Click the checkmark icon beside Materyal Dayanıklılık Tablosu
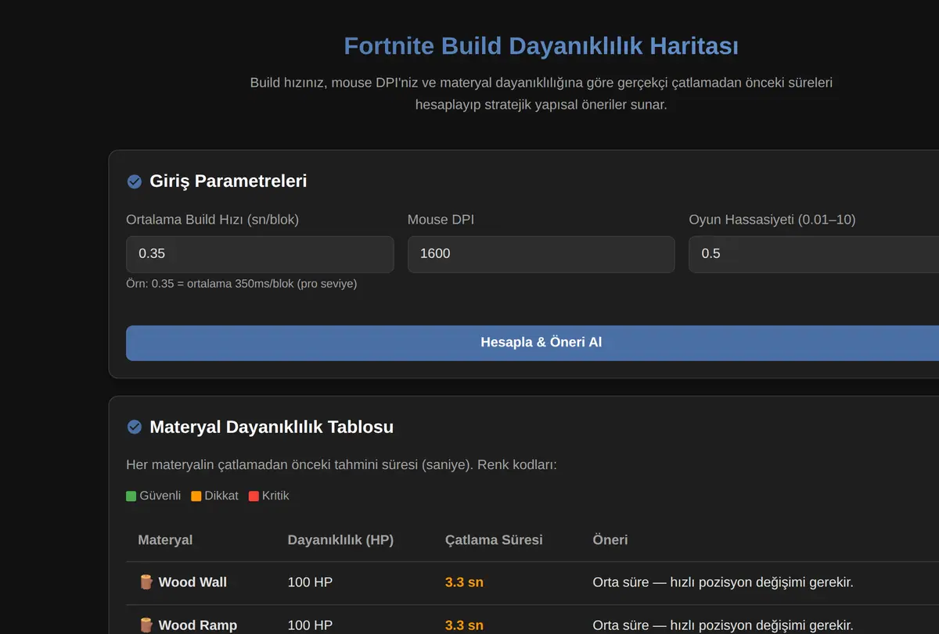The image size is (939, 634). [135, 427]
